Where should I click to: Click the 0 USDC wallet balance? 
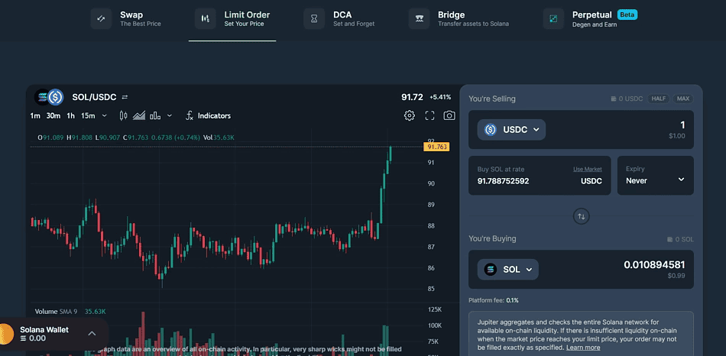click(627, 99)
